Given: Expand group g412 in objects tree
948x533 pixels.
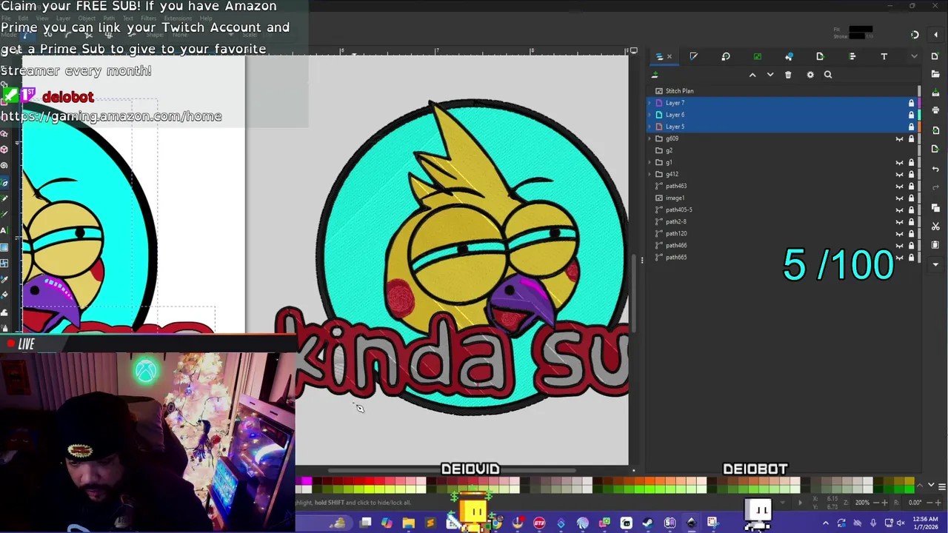Looking at the screenshot, I should (650, 174).
